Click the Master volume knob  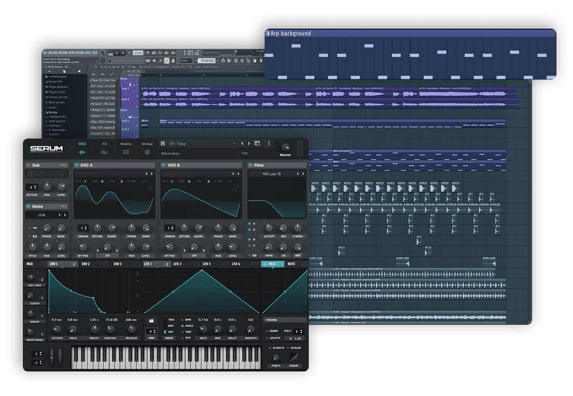pyautogui.click(x=285, y=147)
